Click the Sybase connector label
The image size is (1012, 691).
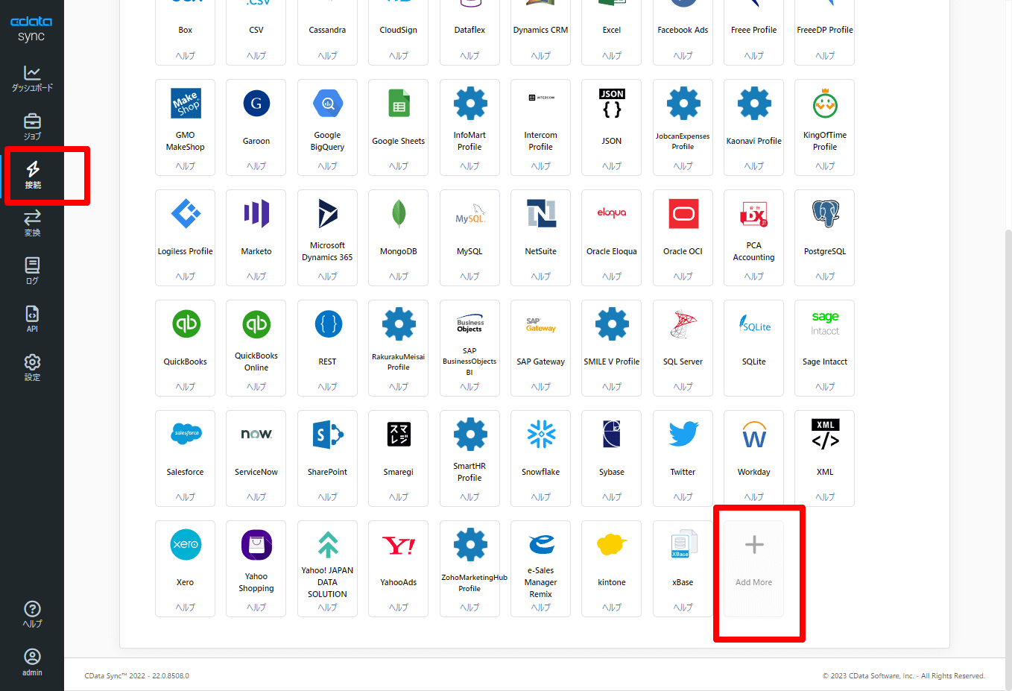pos(612,473)
